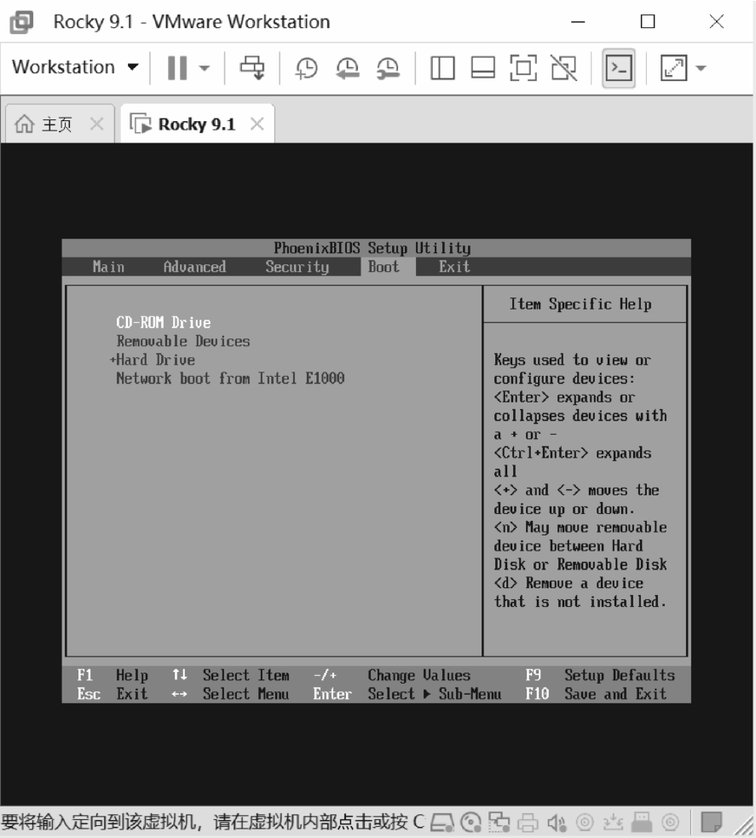Click Send Ctrl+Alt+Del icon
Viewport: 756px width, 838px height.
click(252, 66)
